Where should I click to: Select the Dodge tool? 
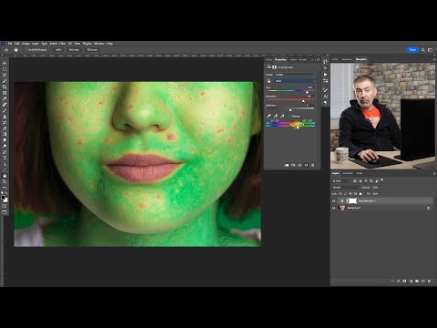tap(5, 146)
